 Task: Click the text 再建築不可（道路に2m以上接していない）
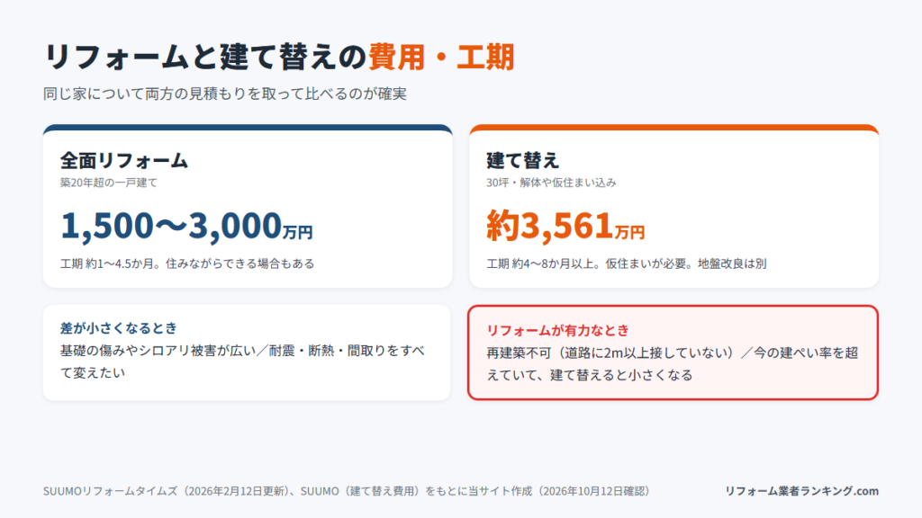(x=611, y=353)
